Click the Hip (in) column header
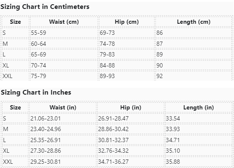This screenshot has width=234, height=168. 131,107
